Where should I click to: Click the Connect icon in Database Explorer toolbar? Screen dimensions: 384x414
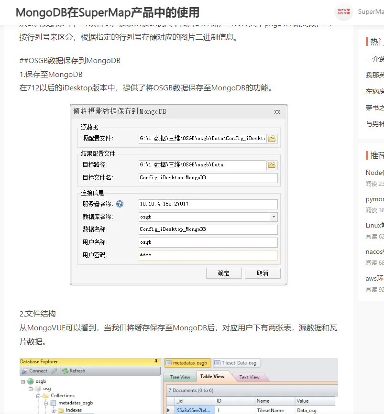(25, 371)
